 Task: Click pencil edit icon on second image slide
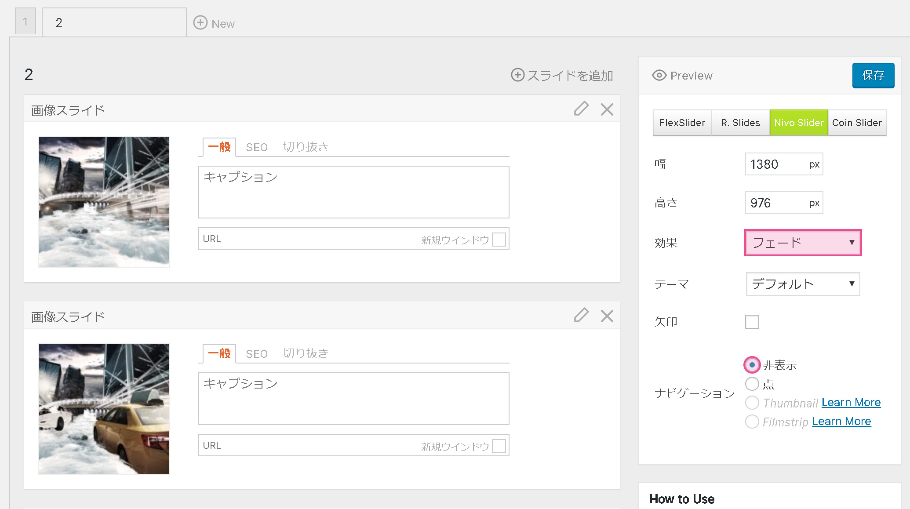coord(581,315)
